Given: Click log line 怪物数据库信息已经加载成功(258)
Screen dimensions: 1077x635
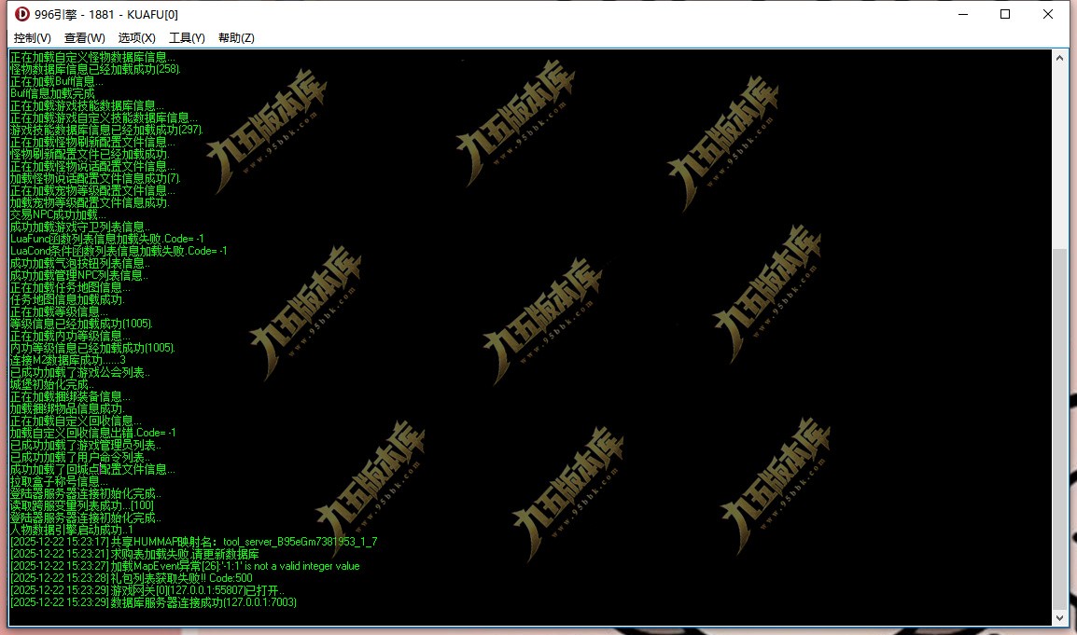Looking at the screenshot, I should 95,69.
